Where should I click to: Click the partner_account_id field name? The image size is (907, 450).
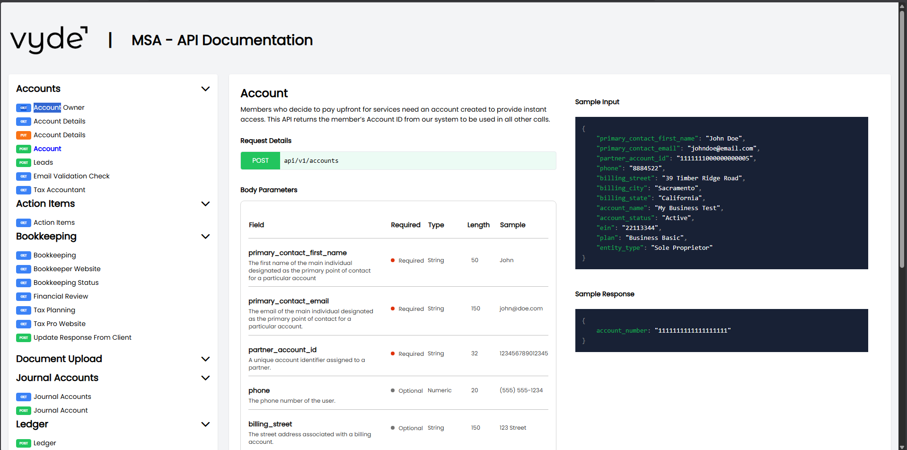click(x=282, y=350)
